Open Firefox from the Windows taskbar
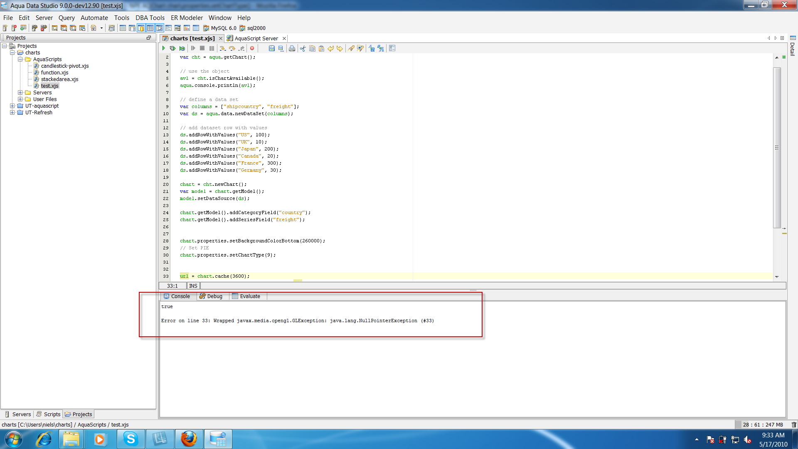 click(x=189, y=439)
